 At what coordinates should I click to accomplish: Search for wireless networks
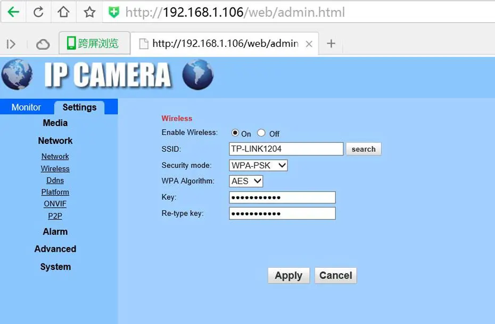coord(364,149)
